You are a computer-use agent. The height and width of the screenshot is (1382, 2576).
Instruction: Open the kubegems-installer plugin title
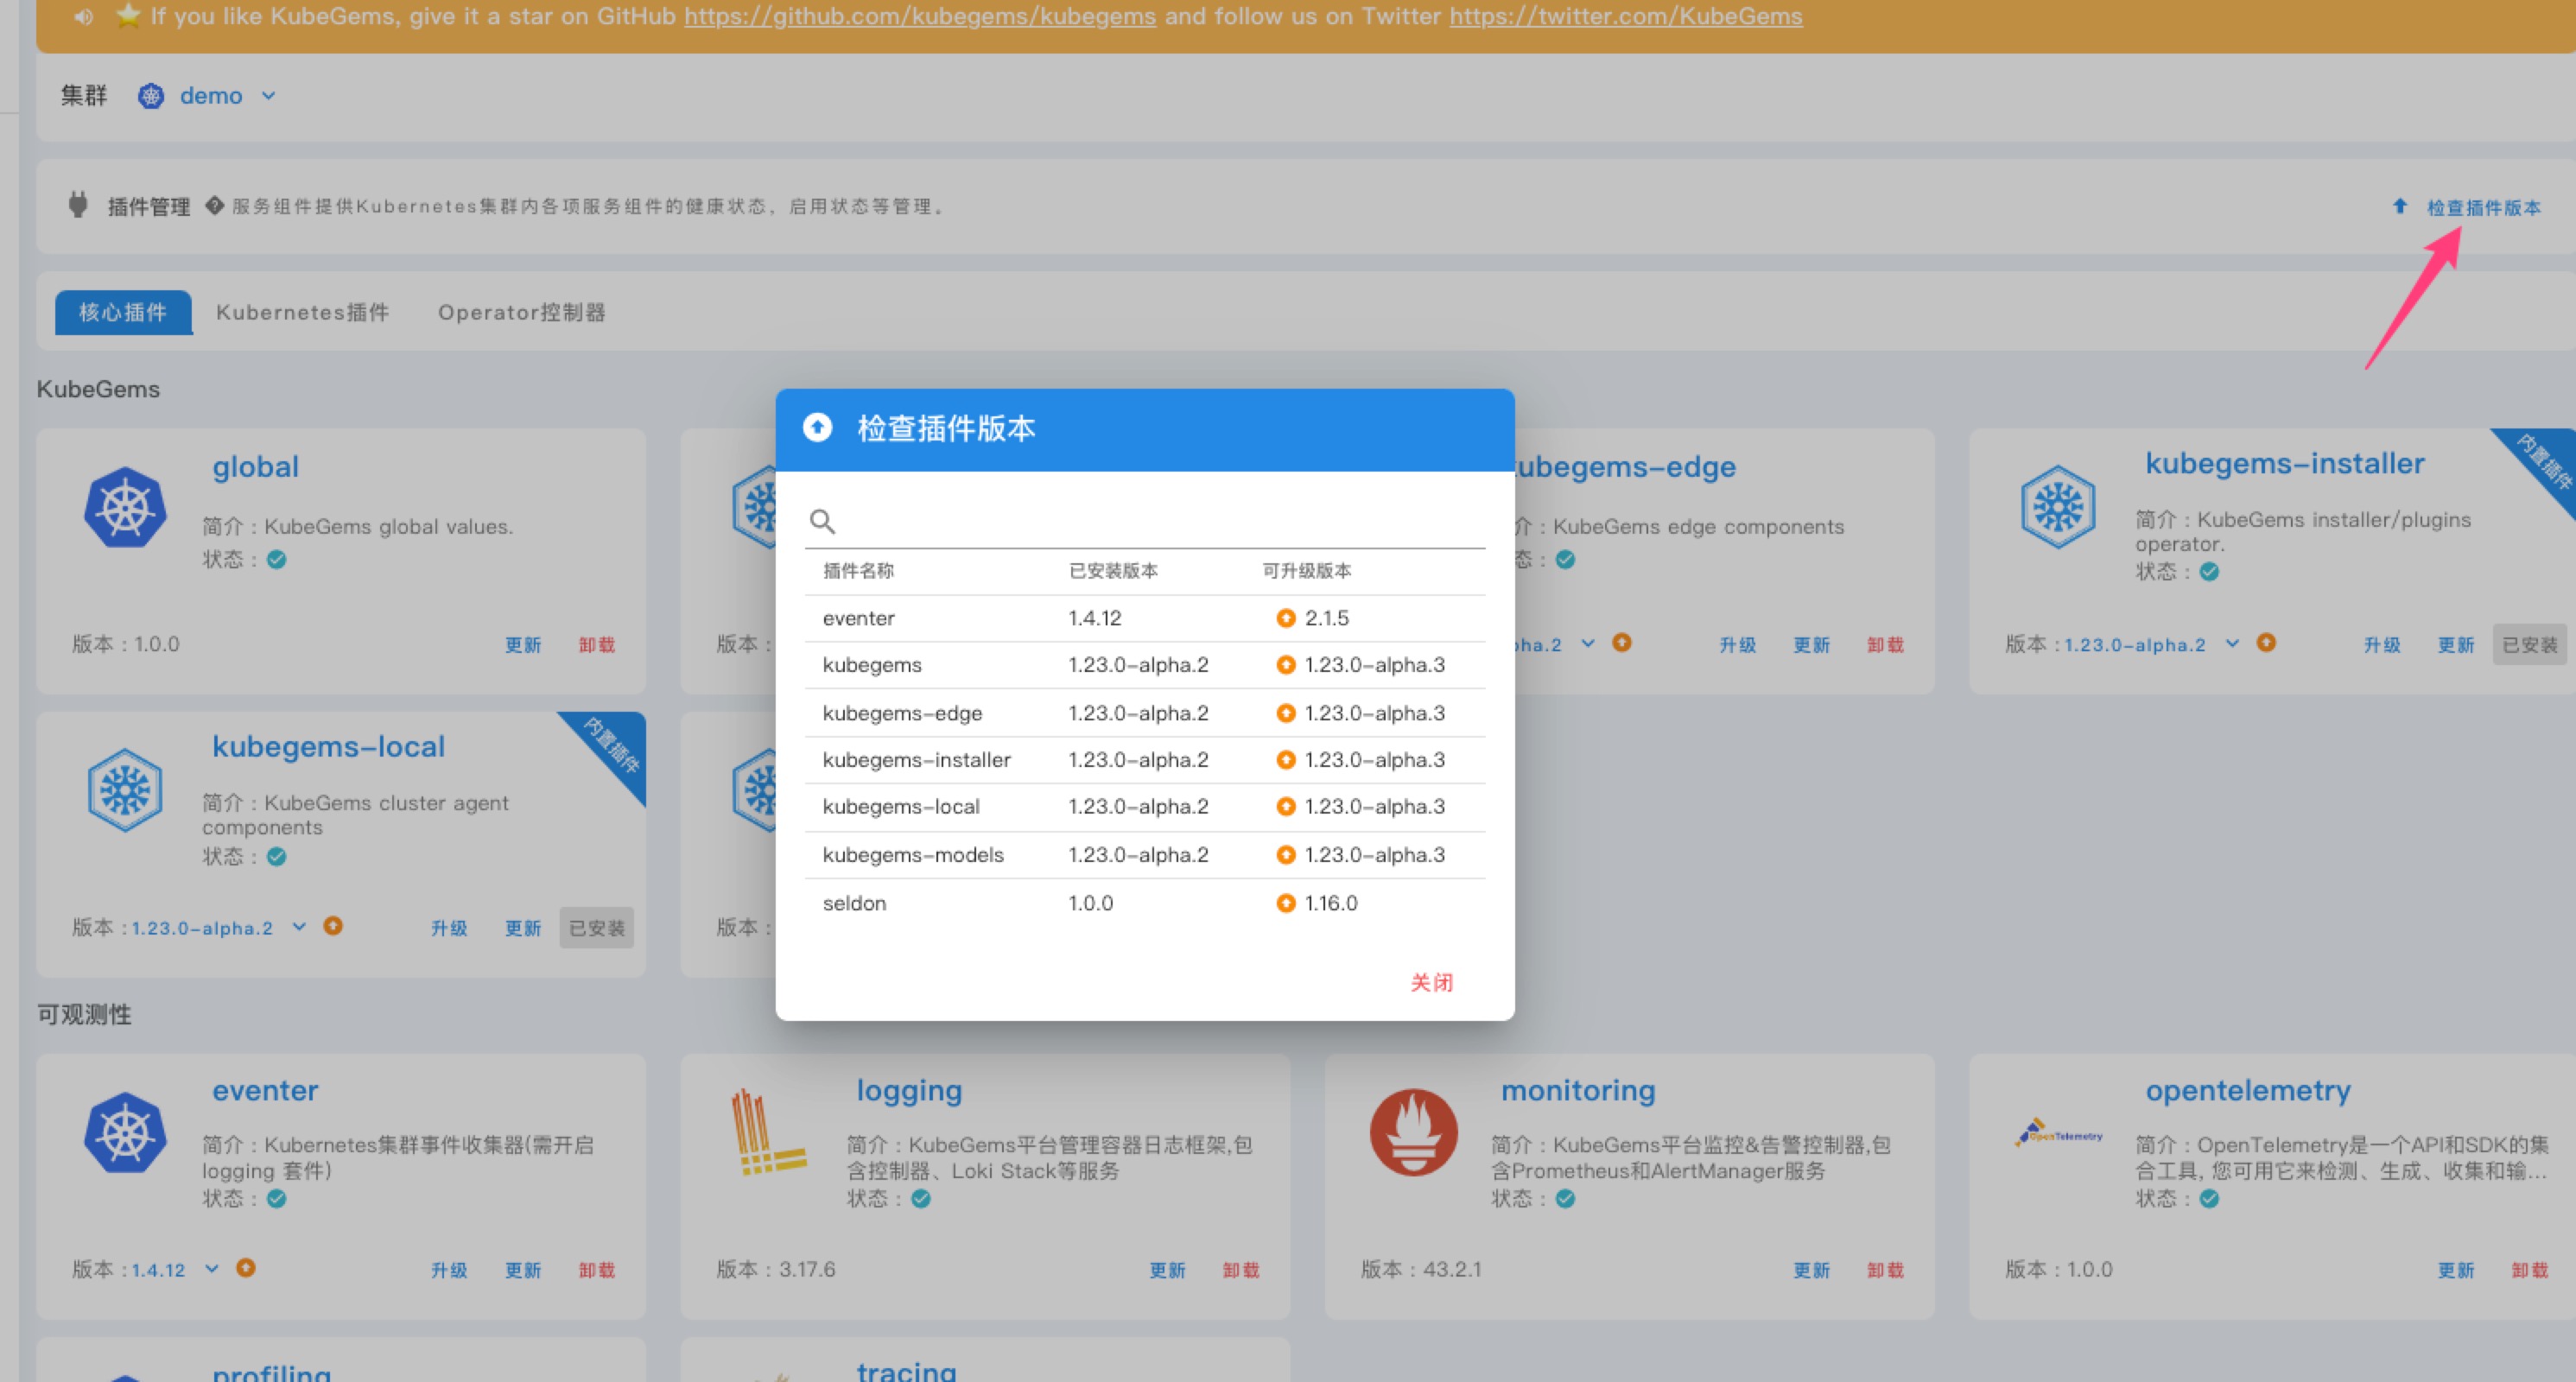point(2284,464)
